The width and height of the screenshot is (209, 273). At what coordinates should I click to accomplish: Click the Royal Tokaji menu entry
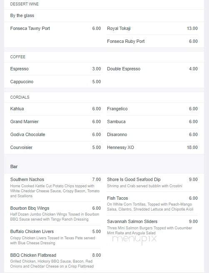(119, 28)
